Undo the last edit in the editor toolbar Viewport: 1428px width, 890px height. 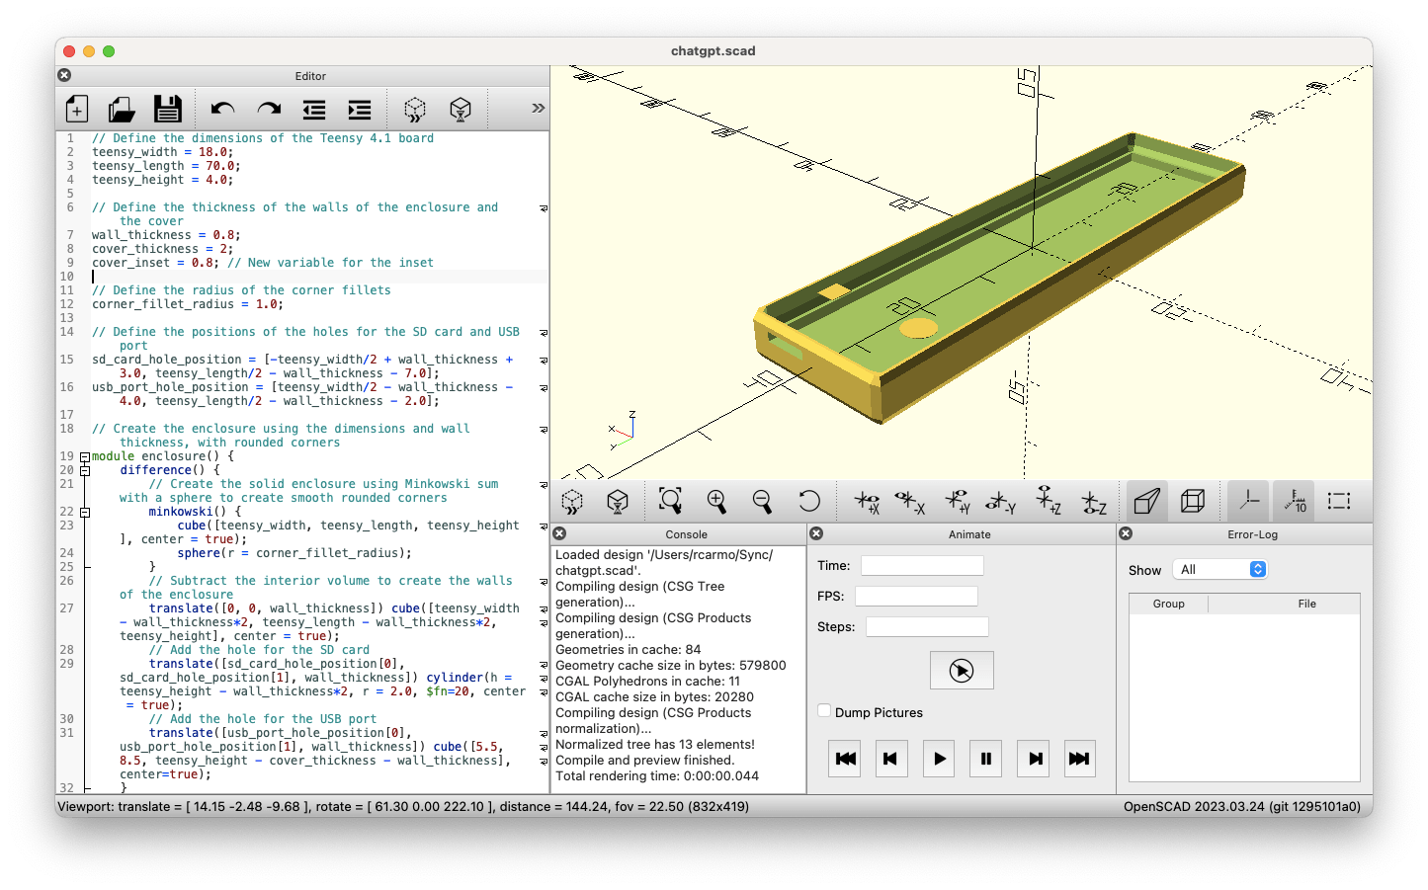222,109
